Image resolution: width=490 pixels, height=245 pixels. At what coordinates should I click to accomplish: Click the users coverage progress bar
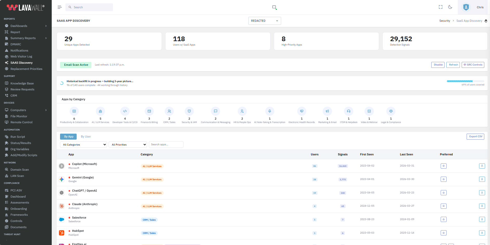pyautogui.click(x=465, y=81)
